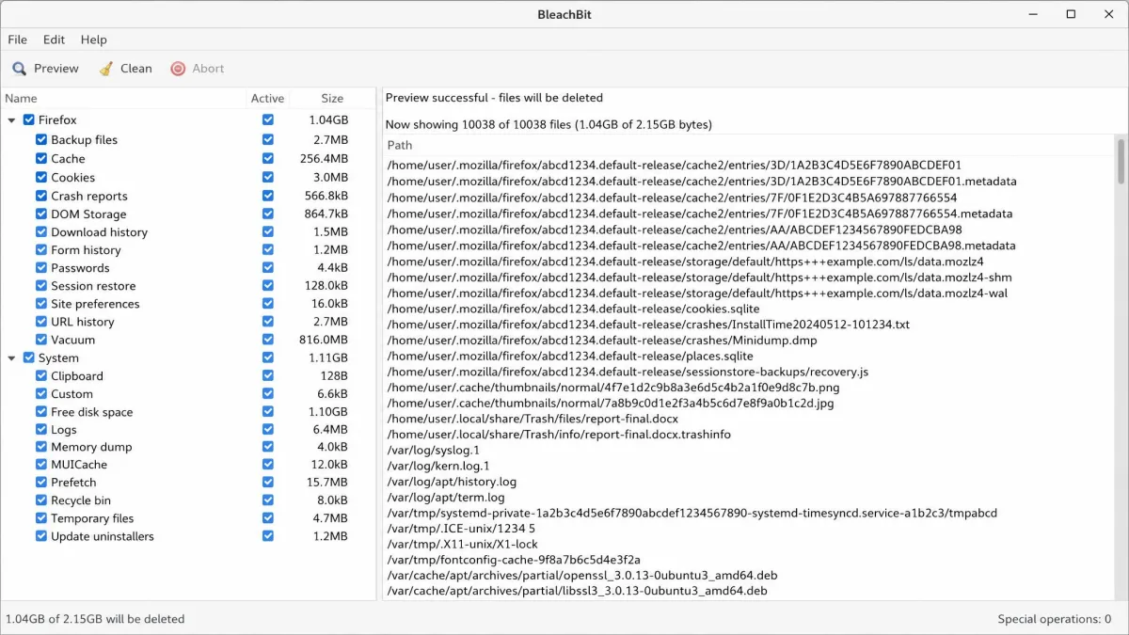Click the report-final.docx trash file path

pos(533,419)
